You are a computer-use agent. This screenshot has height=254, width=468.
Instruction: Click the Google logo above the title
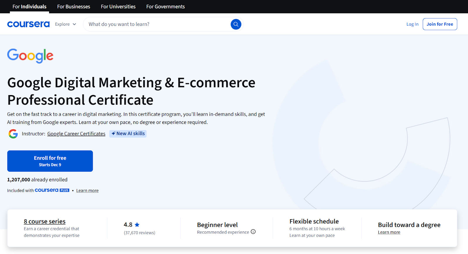(30, 56)
